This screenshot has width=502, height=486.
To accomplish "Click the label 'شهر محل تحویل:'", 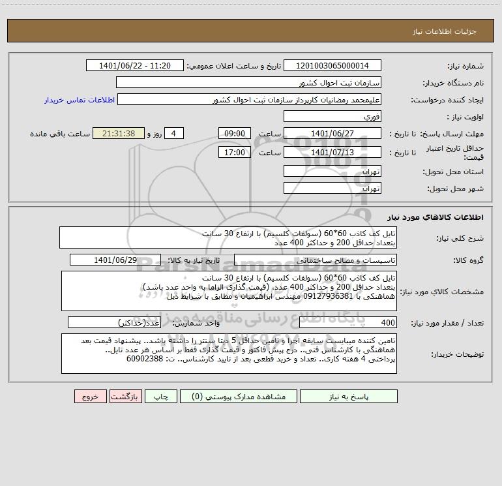I will tap(456, 189).
